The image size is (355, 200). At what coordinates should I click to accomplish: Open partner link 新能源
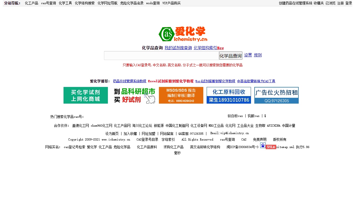coord(159,126)
